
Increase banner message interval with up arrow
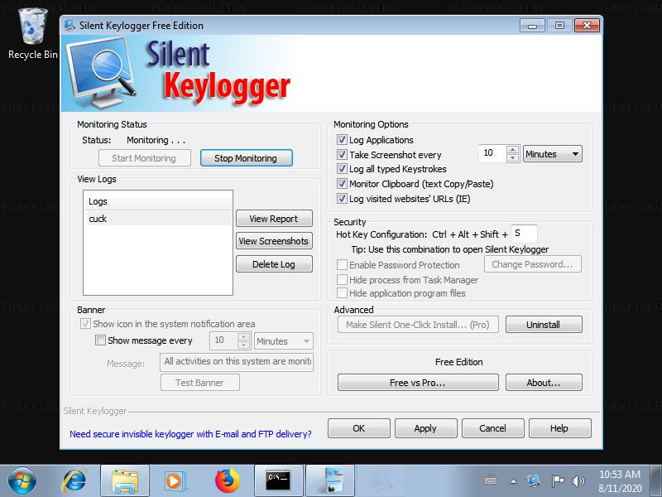[244, 337]
